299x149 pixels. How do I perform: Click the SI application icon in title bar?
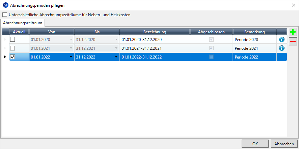click(5, 5)
